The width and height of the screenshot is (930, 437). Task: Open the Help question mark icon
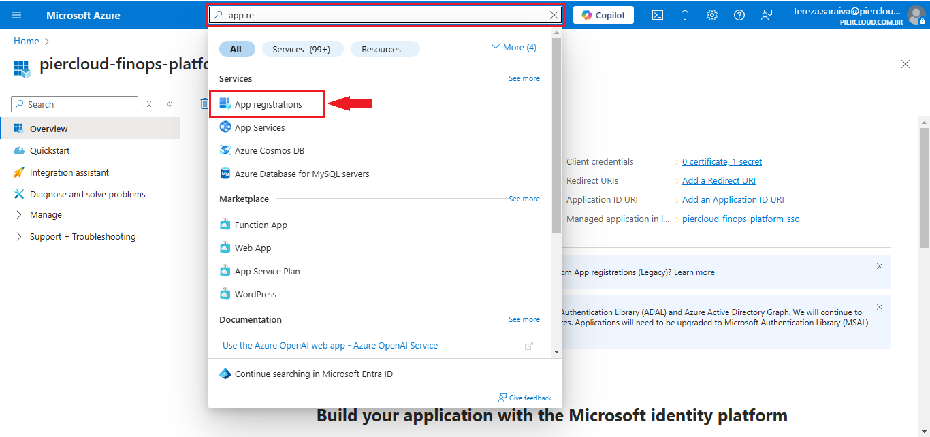coord(739,15)
